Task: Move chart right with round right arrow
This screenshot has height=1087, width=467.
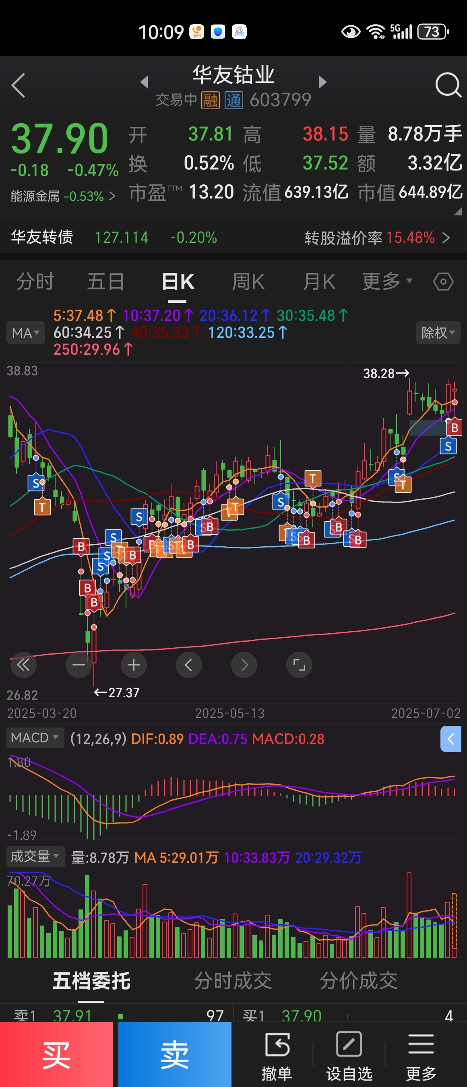Action: click(x=244, y=665)
